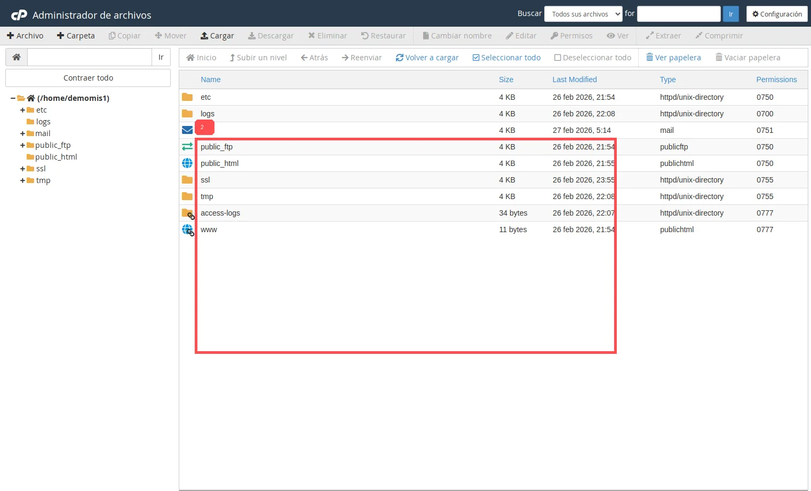Open the Todos sus archivos search dropdown
Screen dimensions: 811x491
point(583,14)
